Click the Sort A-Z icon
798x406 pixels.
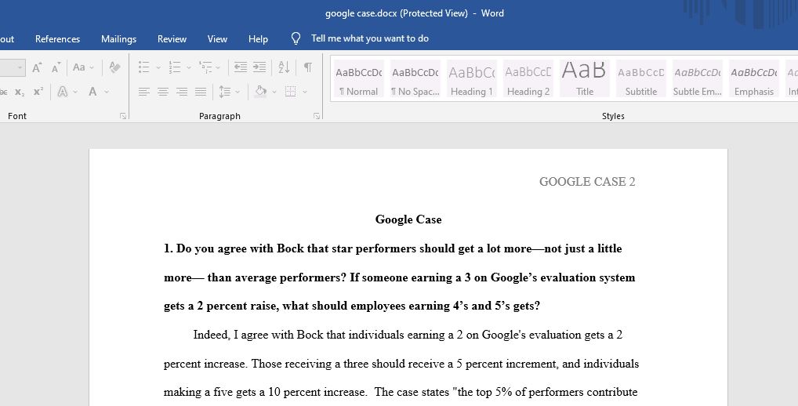click(284, 67)
